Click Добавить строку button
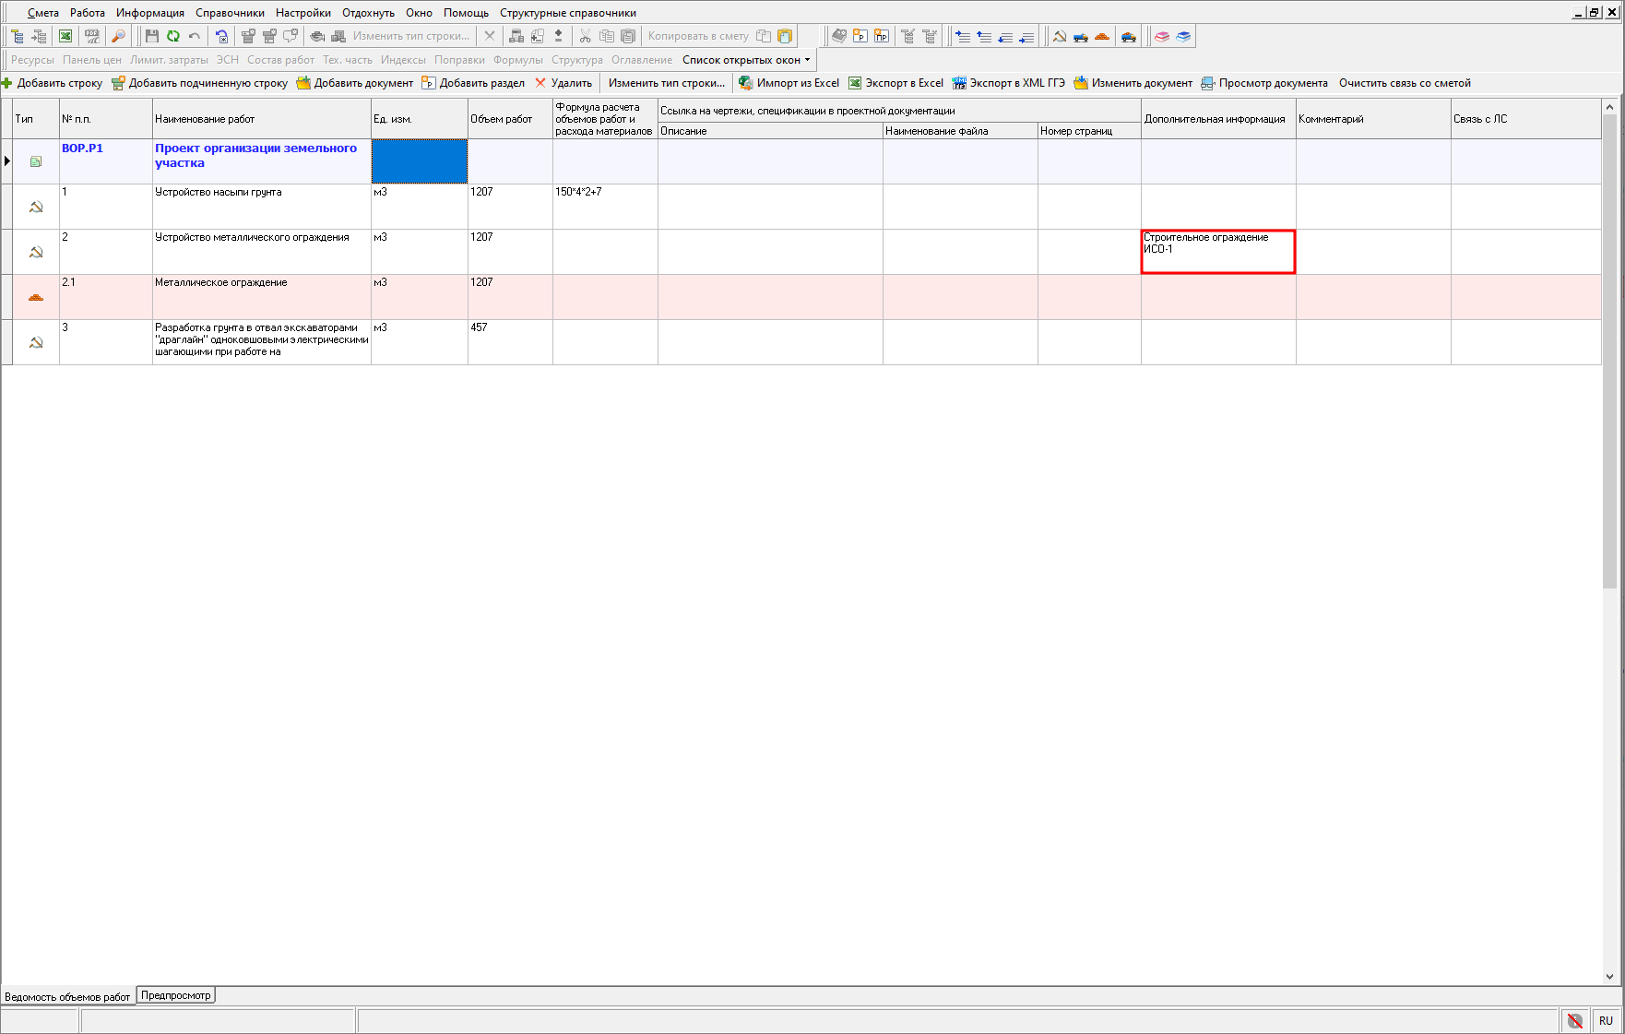 [x=53, y=83]
